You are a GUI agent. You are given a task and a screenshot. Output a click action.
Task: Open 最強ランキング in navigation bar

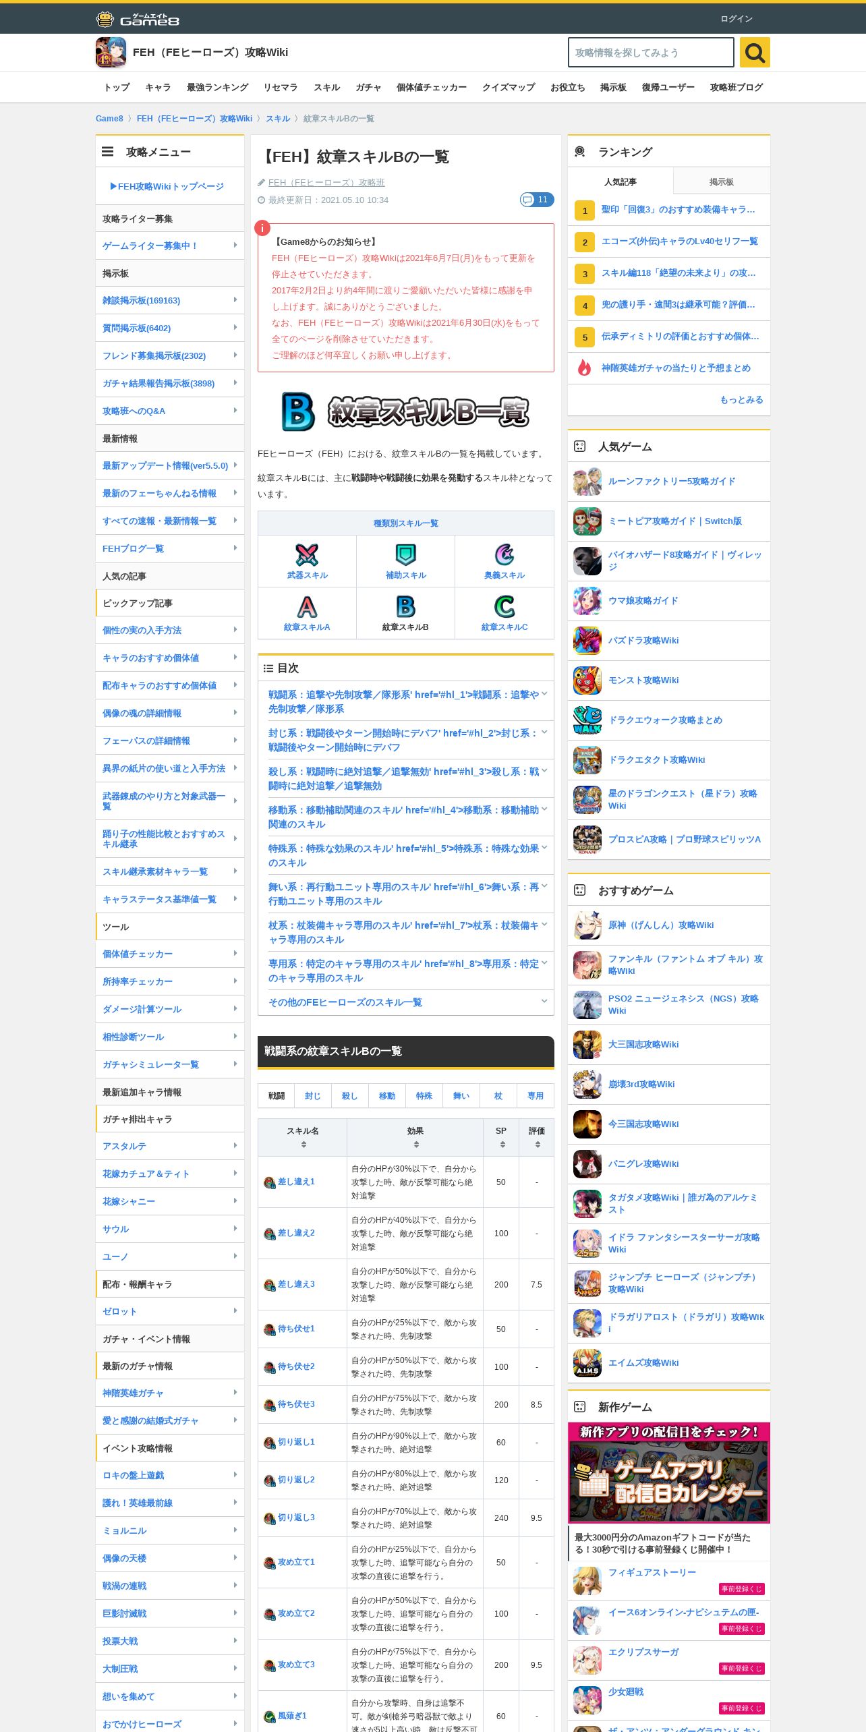point(217,88)
